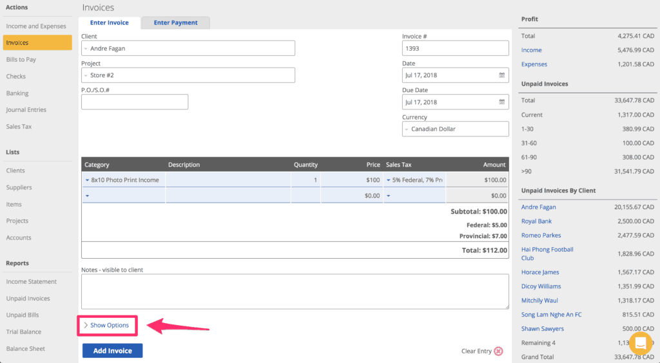The height and width of the screenshot is (363, 660).
Task: Open the Due Date calendar picker icon
Action: (x=501, y=102)
